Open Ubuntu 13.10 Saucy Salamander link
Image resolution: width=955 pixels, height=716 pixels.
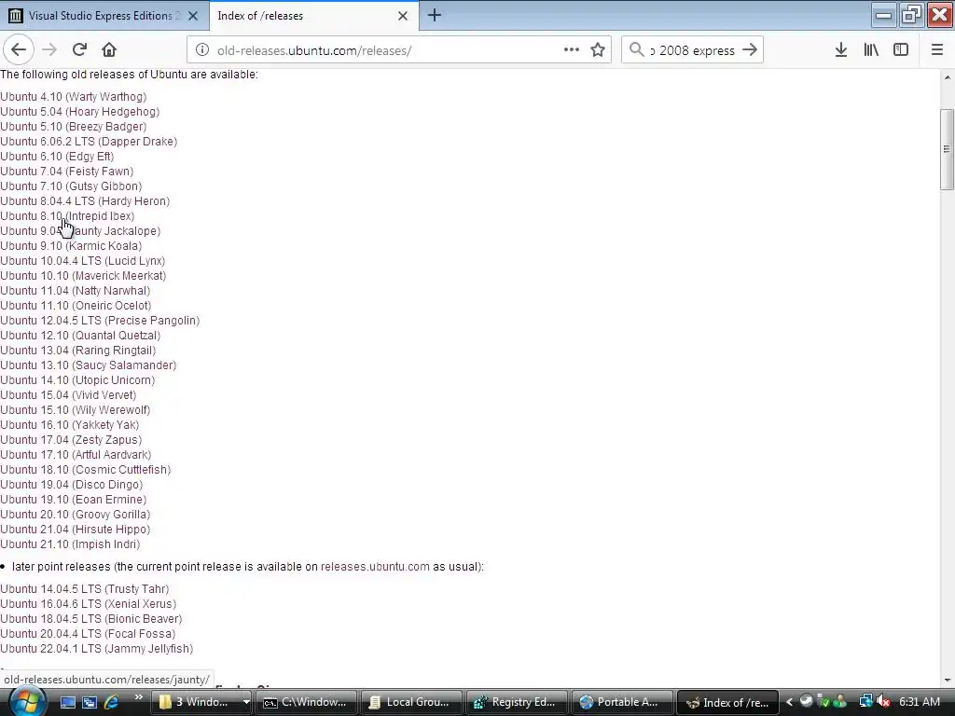coord(89,365)
